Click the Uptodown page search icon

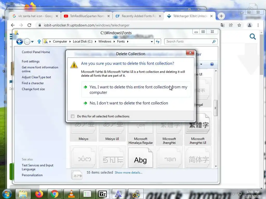coord(252,36)
